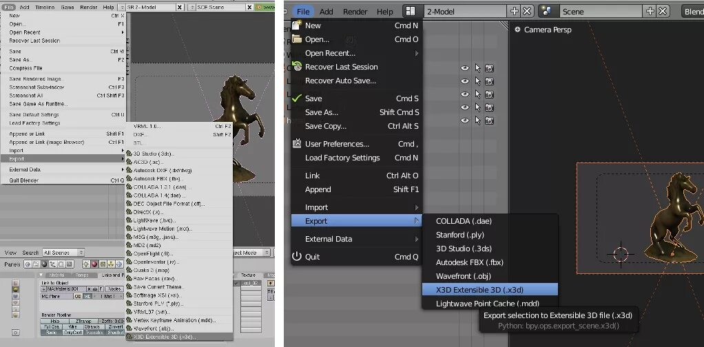The width and height of the screenshot is (704, 347).
Task: Open Material buttons via the red sphere icon
Action: [94, 264]
